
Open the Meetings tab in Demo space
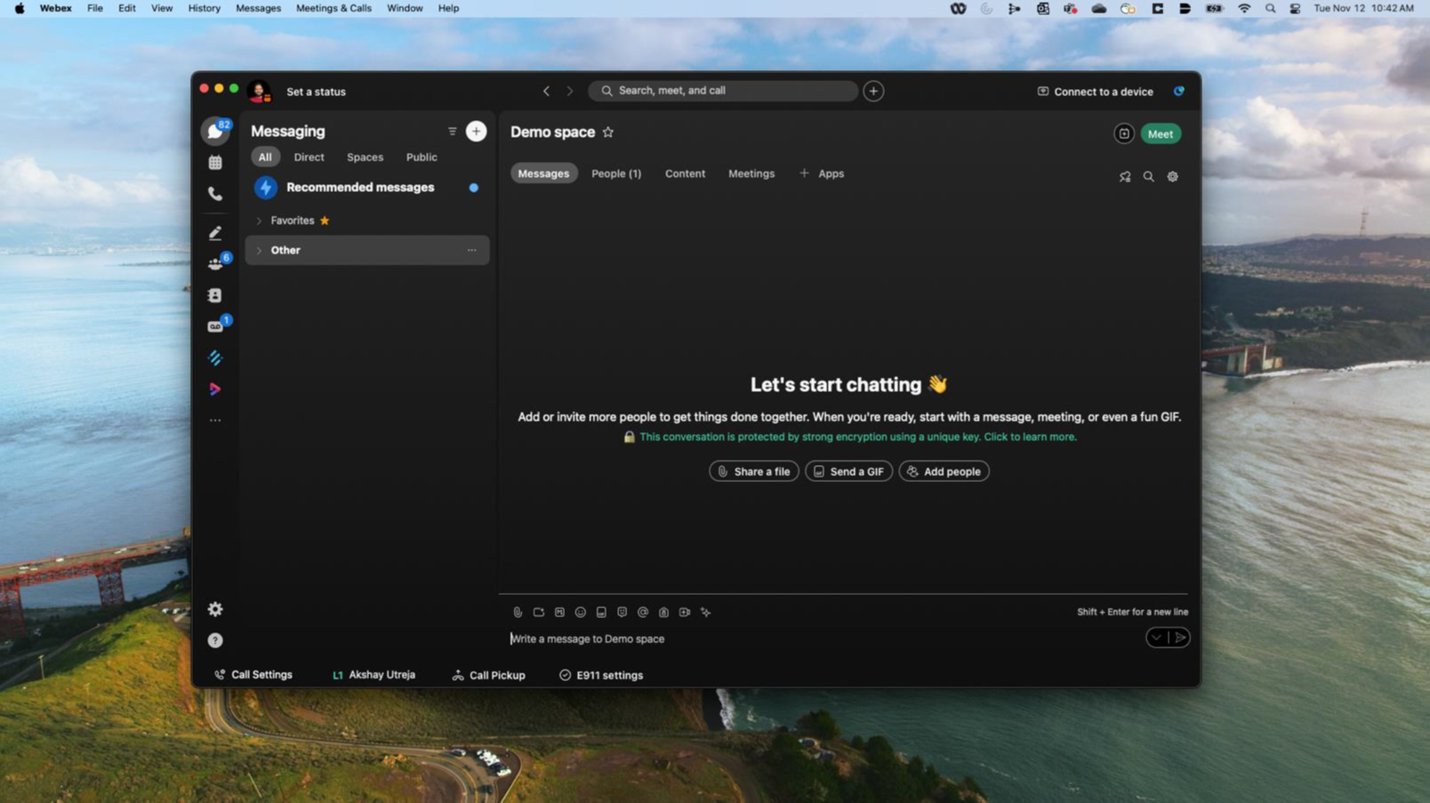pos(751,173)
